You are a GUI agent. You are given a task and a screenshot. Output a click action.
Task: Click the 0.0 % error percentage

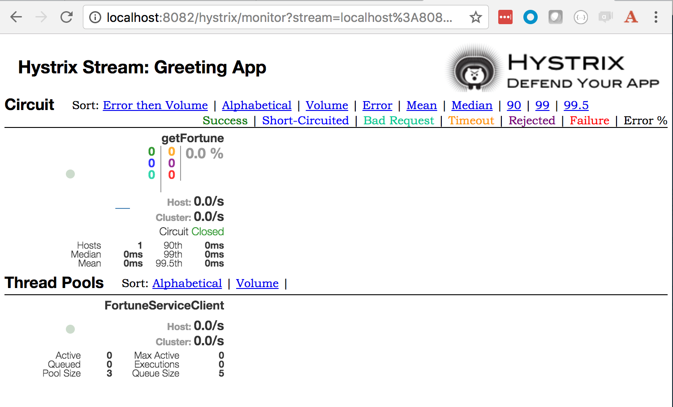pos(204,153)
